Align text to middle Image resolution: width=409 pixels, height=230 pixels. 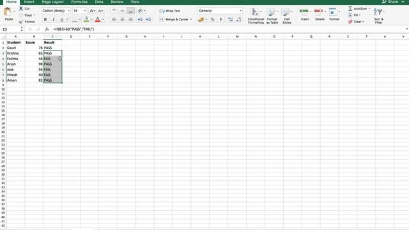point(122,11)
